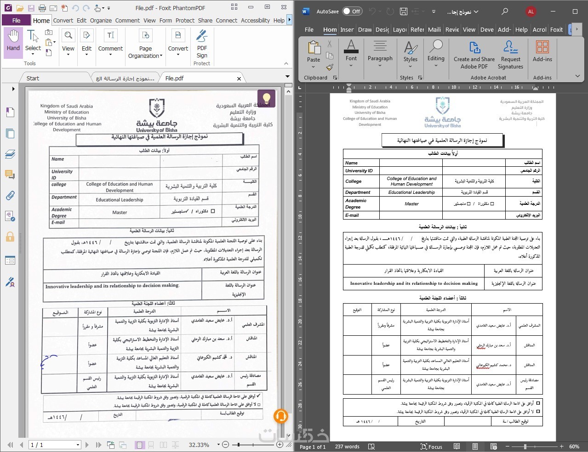Go to next page arrow in Foxit
Viewport: 588px width, 452px height.
tap(87, 445)
